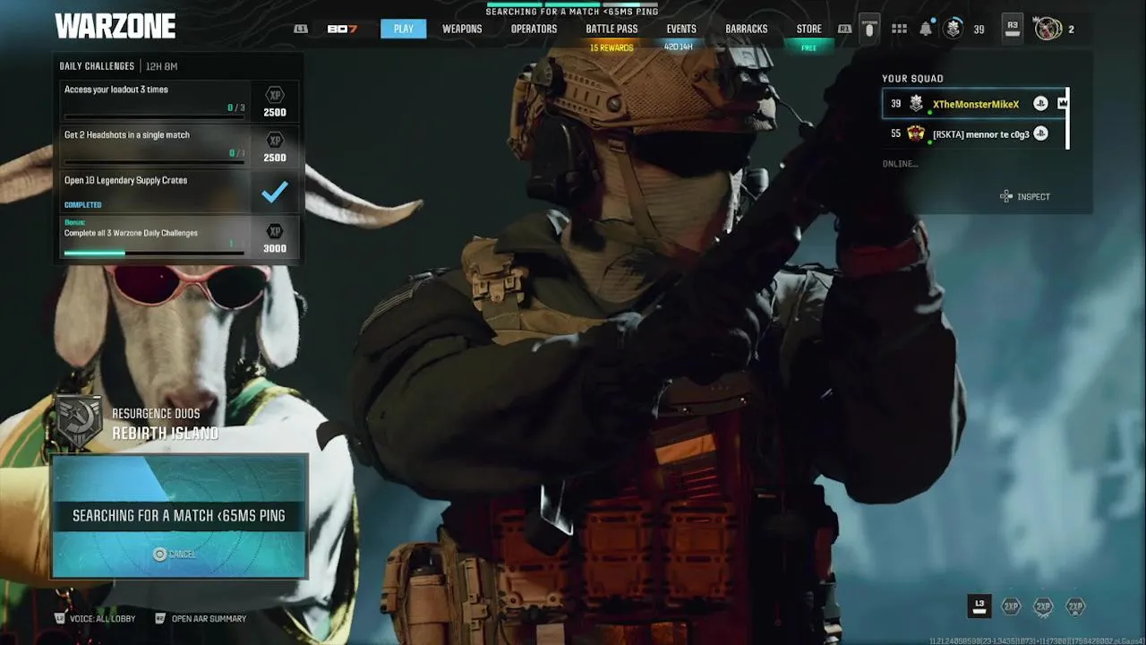Open the party avatar icon showing 2

click(1048, 29)
